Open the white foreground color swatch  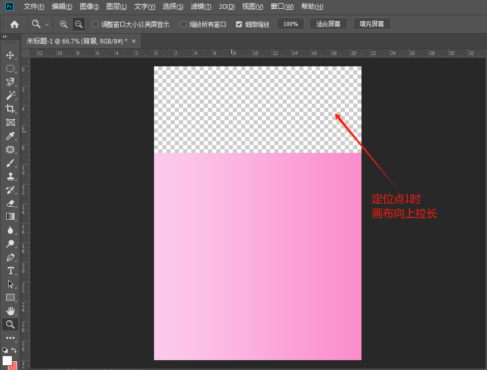[x=7, y=360]
